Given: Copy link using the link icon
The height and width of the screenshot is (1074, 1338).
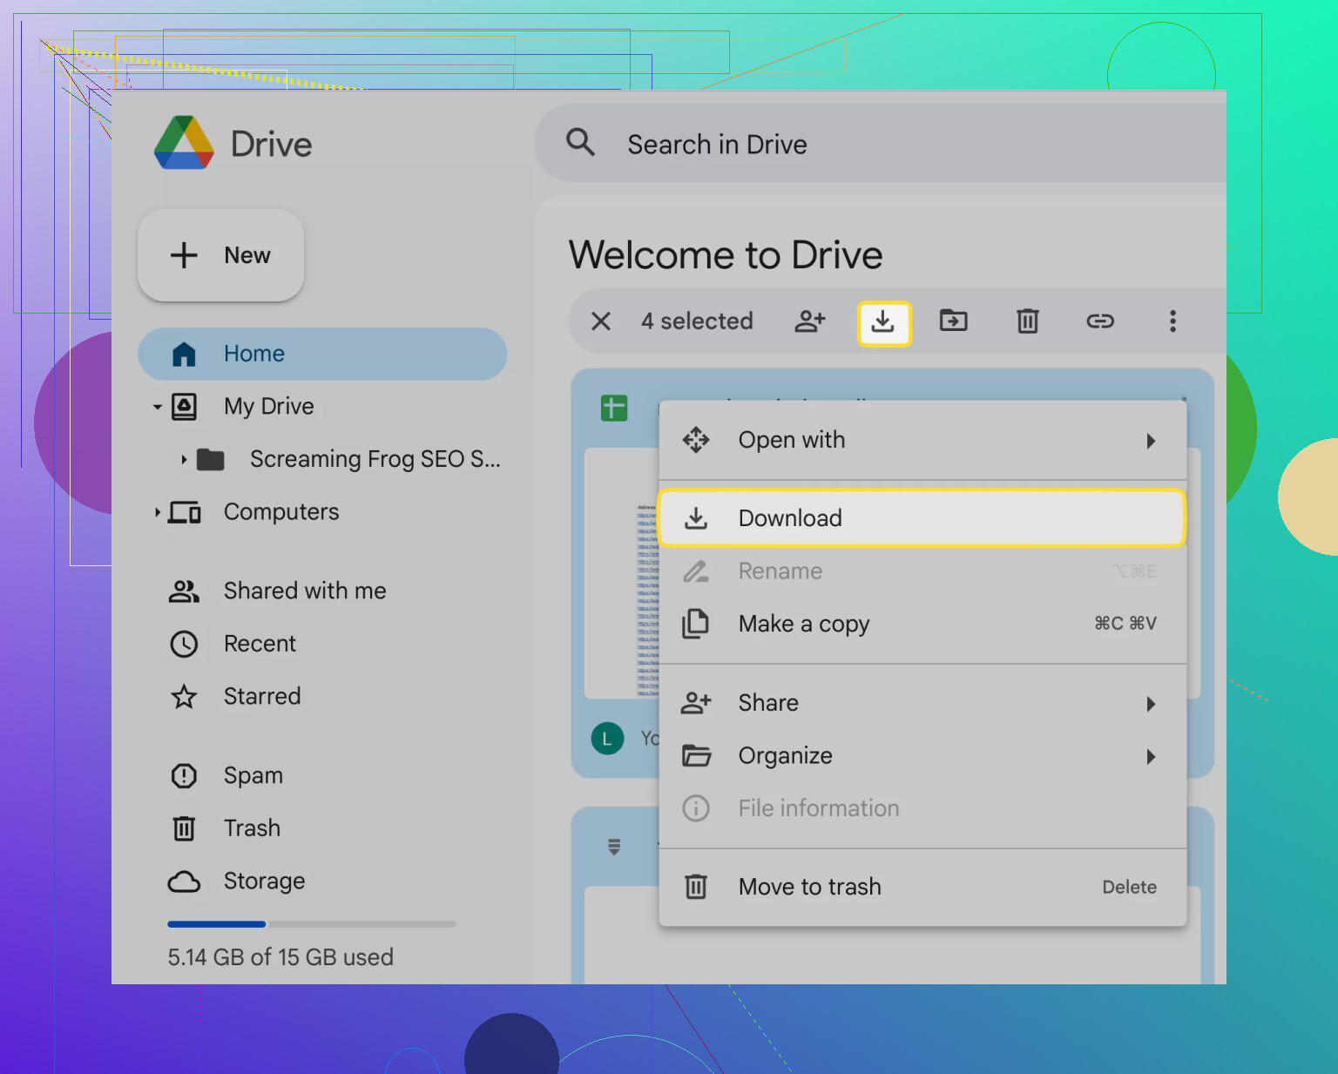Looking at the screenshot, I should coord(1099,321).
